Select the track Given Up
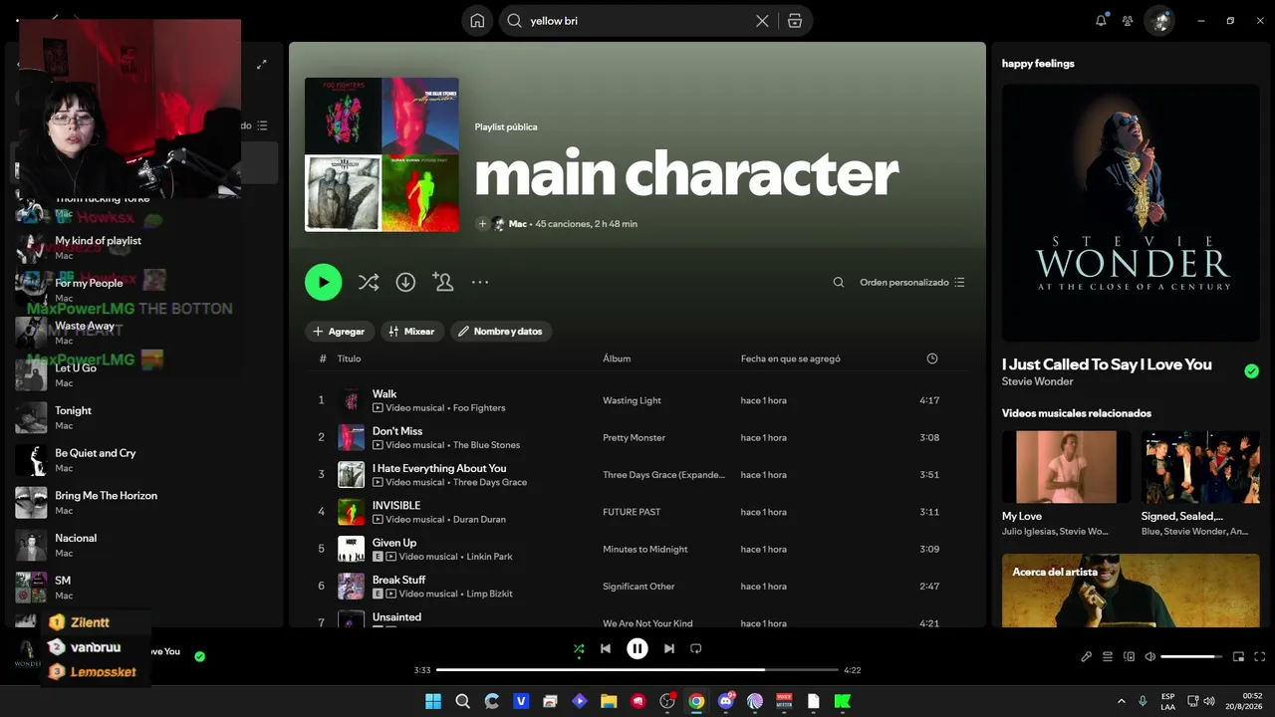Image resolution: width=1275 pixels, height=717 pixels. (637, 549)
